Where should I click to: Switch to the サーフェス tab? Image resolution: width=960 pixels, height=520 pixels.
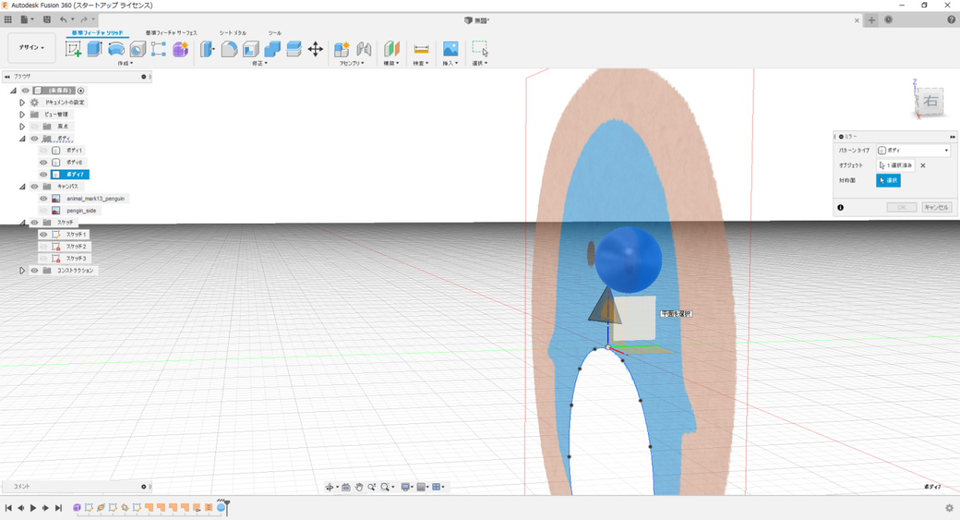[x=171, y=33]
